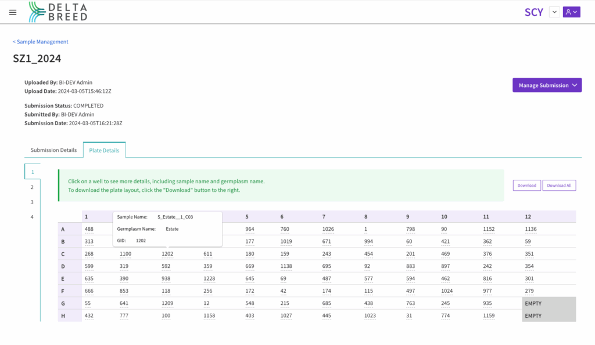Switch to the Submission Details tab
The width and height of the screenshot is (595, 345).
coord(53,150)
